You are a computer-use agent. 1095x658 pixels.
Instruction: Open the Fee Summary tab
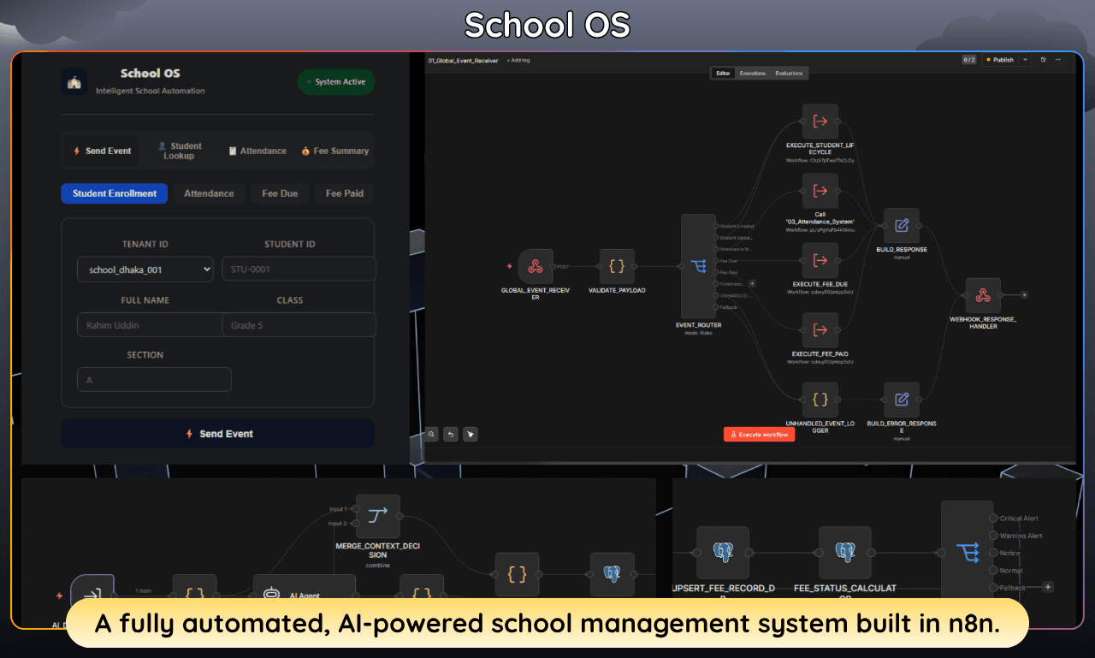(334, 151)
